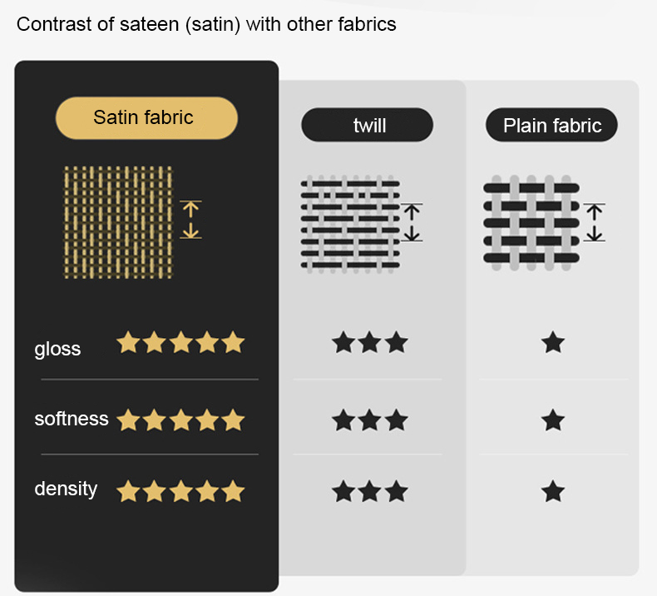Click the single gloss star under Plain fabric
The height and width of the screenshot is (596, 657).
tap(552, 342)
